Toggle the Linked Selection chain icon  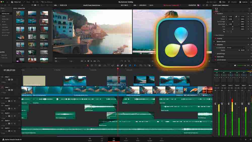(x=122, y=66)
